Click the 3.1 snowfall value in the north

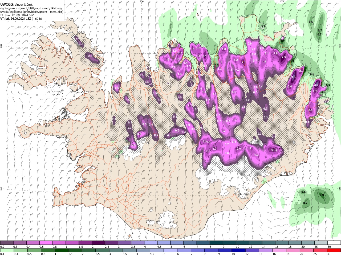pyautogui.click(x=205, y=56)
